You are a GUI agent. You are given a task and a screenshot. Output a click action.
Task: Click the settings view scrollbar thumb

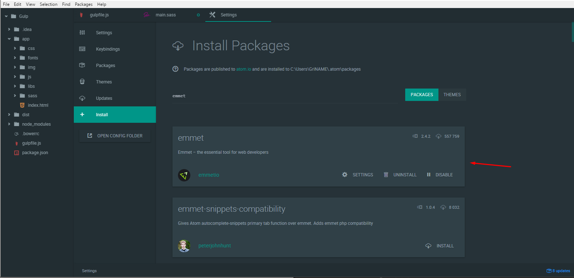click(x=573, y=32)
